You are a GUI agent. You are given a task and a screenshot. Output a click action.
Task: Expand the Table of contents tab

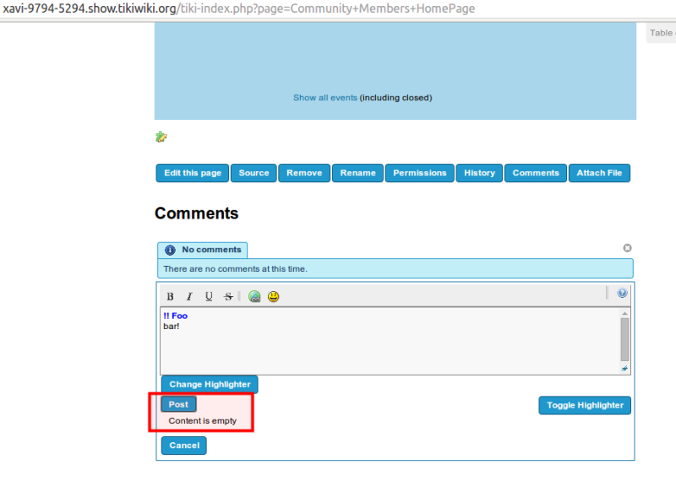pyautogui.click(x=662, y=33)
